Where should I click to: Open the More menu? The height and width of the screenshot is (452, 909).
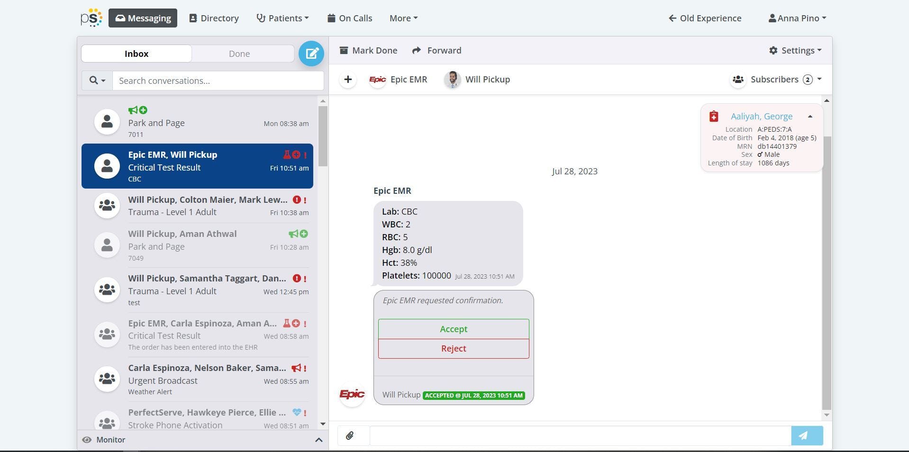(402, 18)
